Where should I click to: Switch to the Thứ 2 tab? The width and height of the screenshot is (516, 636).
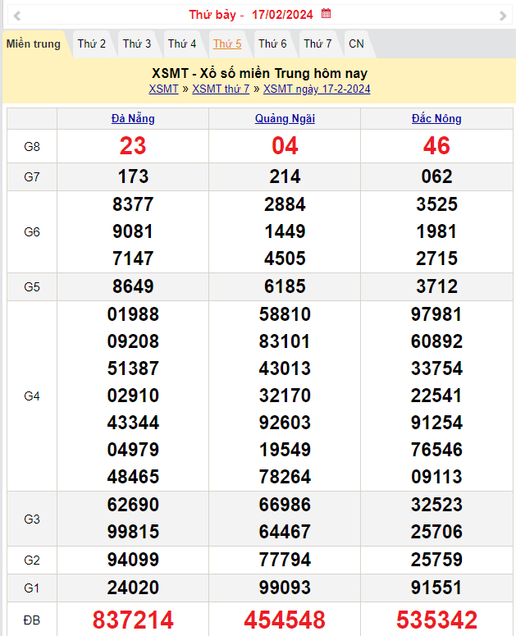coord(92,44)
